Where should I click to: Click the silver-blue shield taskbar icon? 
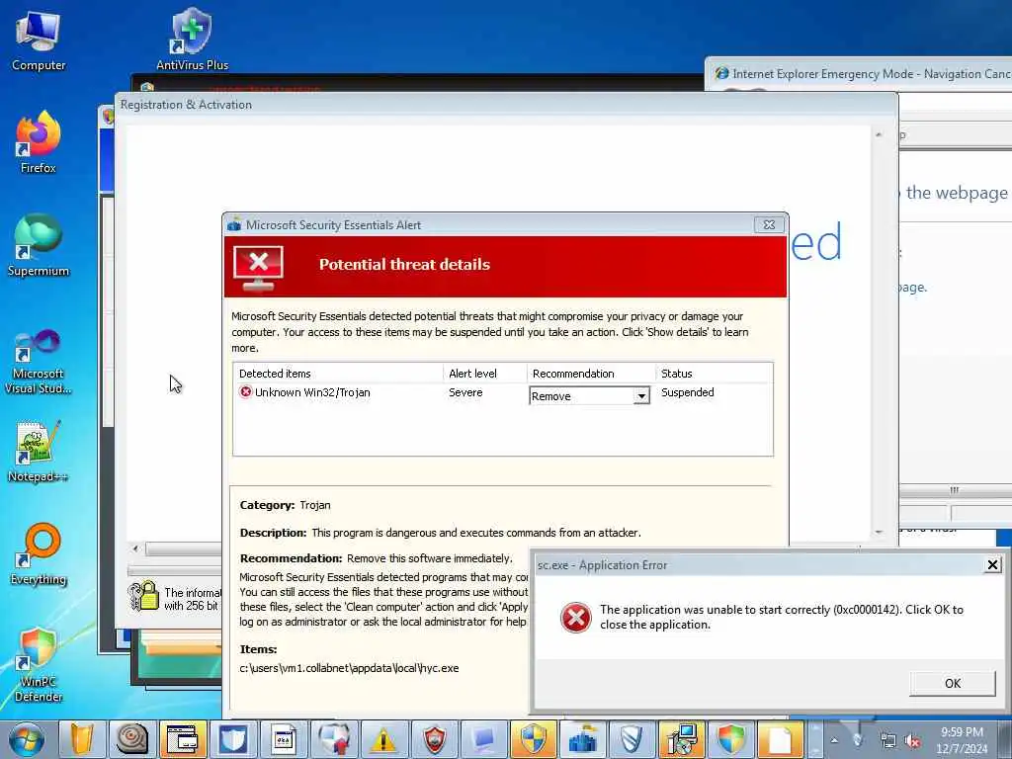pos(632,739)
